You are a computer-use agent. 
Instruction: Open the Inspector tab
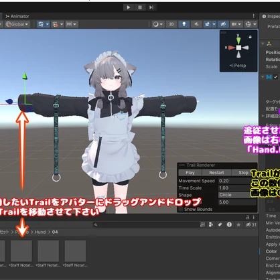point(271,16)
